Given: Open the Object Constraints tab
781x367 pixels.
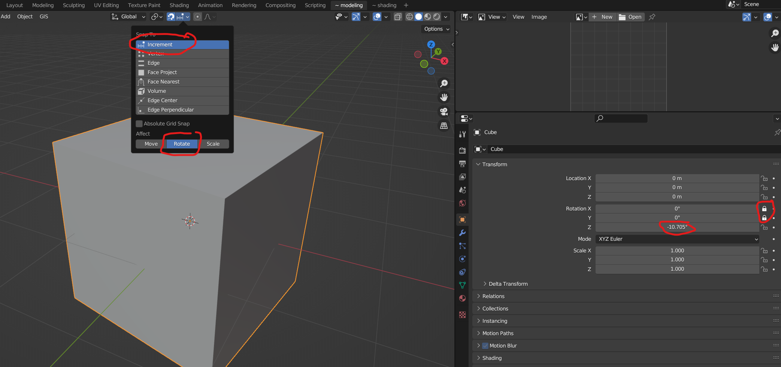Looking at the screenshot, I should click(x=462, y=272).
